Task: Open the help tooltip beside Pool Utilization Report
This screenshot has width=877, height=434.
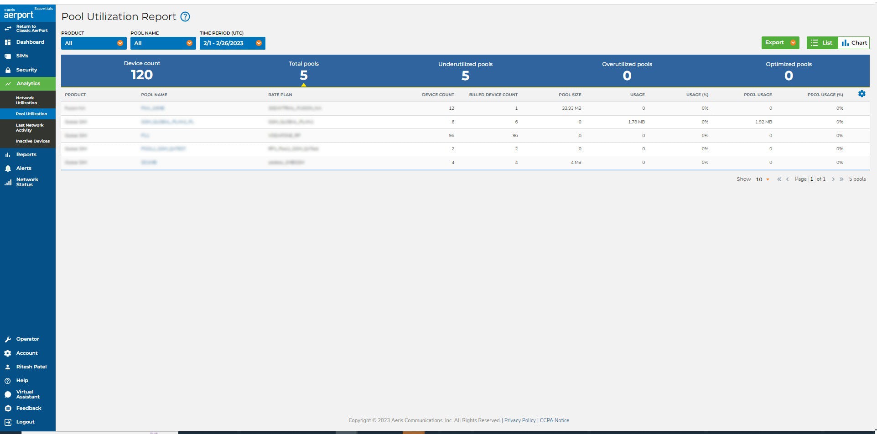Action: point(185,16)
